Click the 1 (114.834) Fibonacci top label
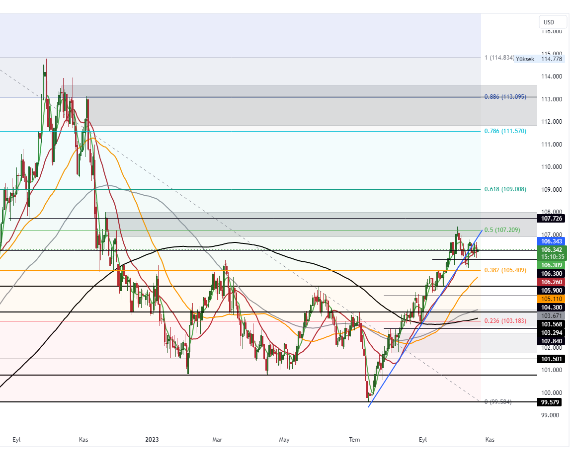This screenshot has height=464, width=574. pyautogui.click(x=498, y=58)
